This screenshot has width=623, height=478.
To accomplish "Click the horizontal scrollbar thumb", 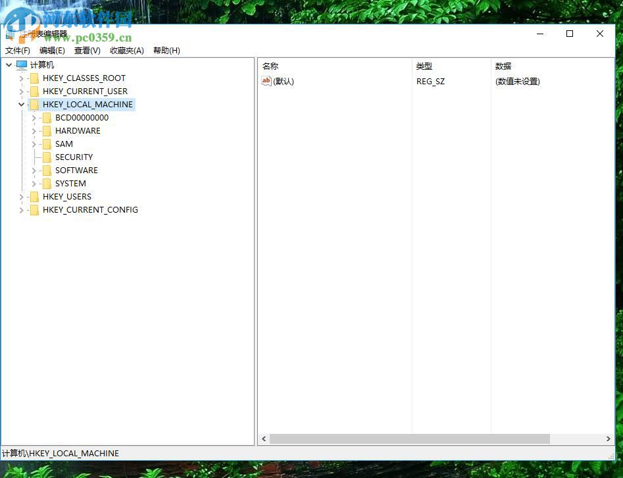I will click(x=410, y=438).
